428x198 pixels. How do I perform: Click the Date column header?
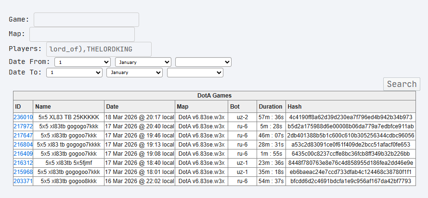coord(140,107)
